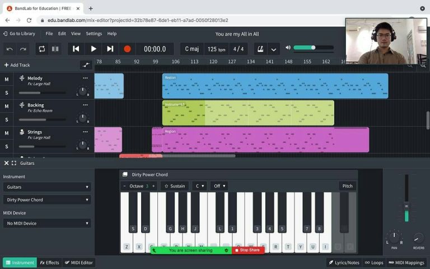Mute the Strings track

(x=7, y=133)
